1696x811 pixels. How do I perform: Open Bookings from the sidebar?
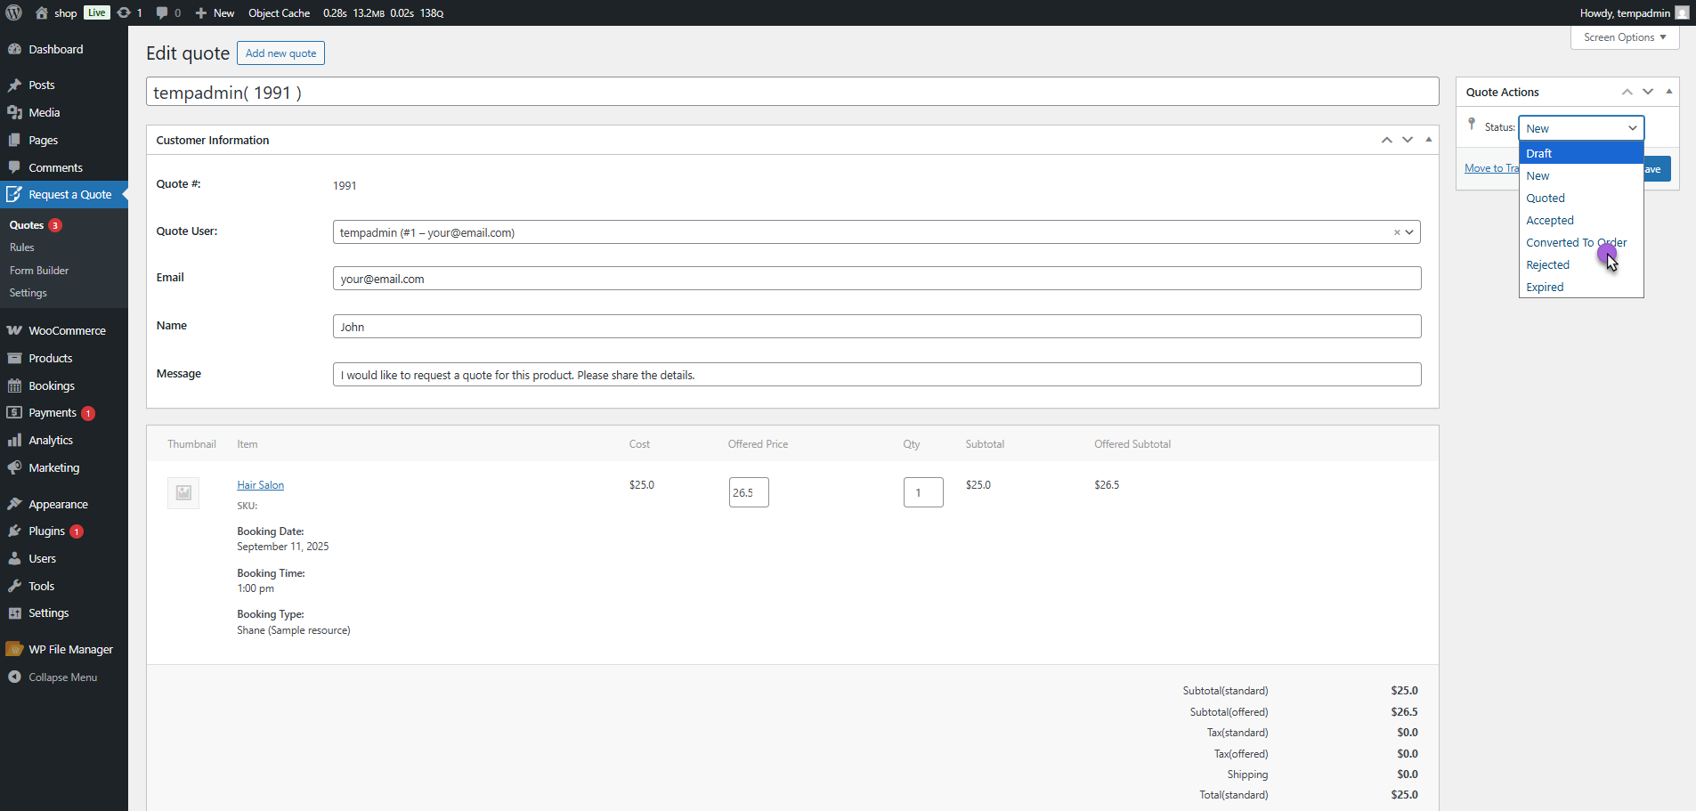pyautogui.click(x=51, y=385)
